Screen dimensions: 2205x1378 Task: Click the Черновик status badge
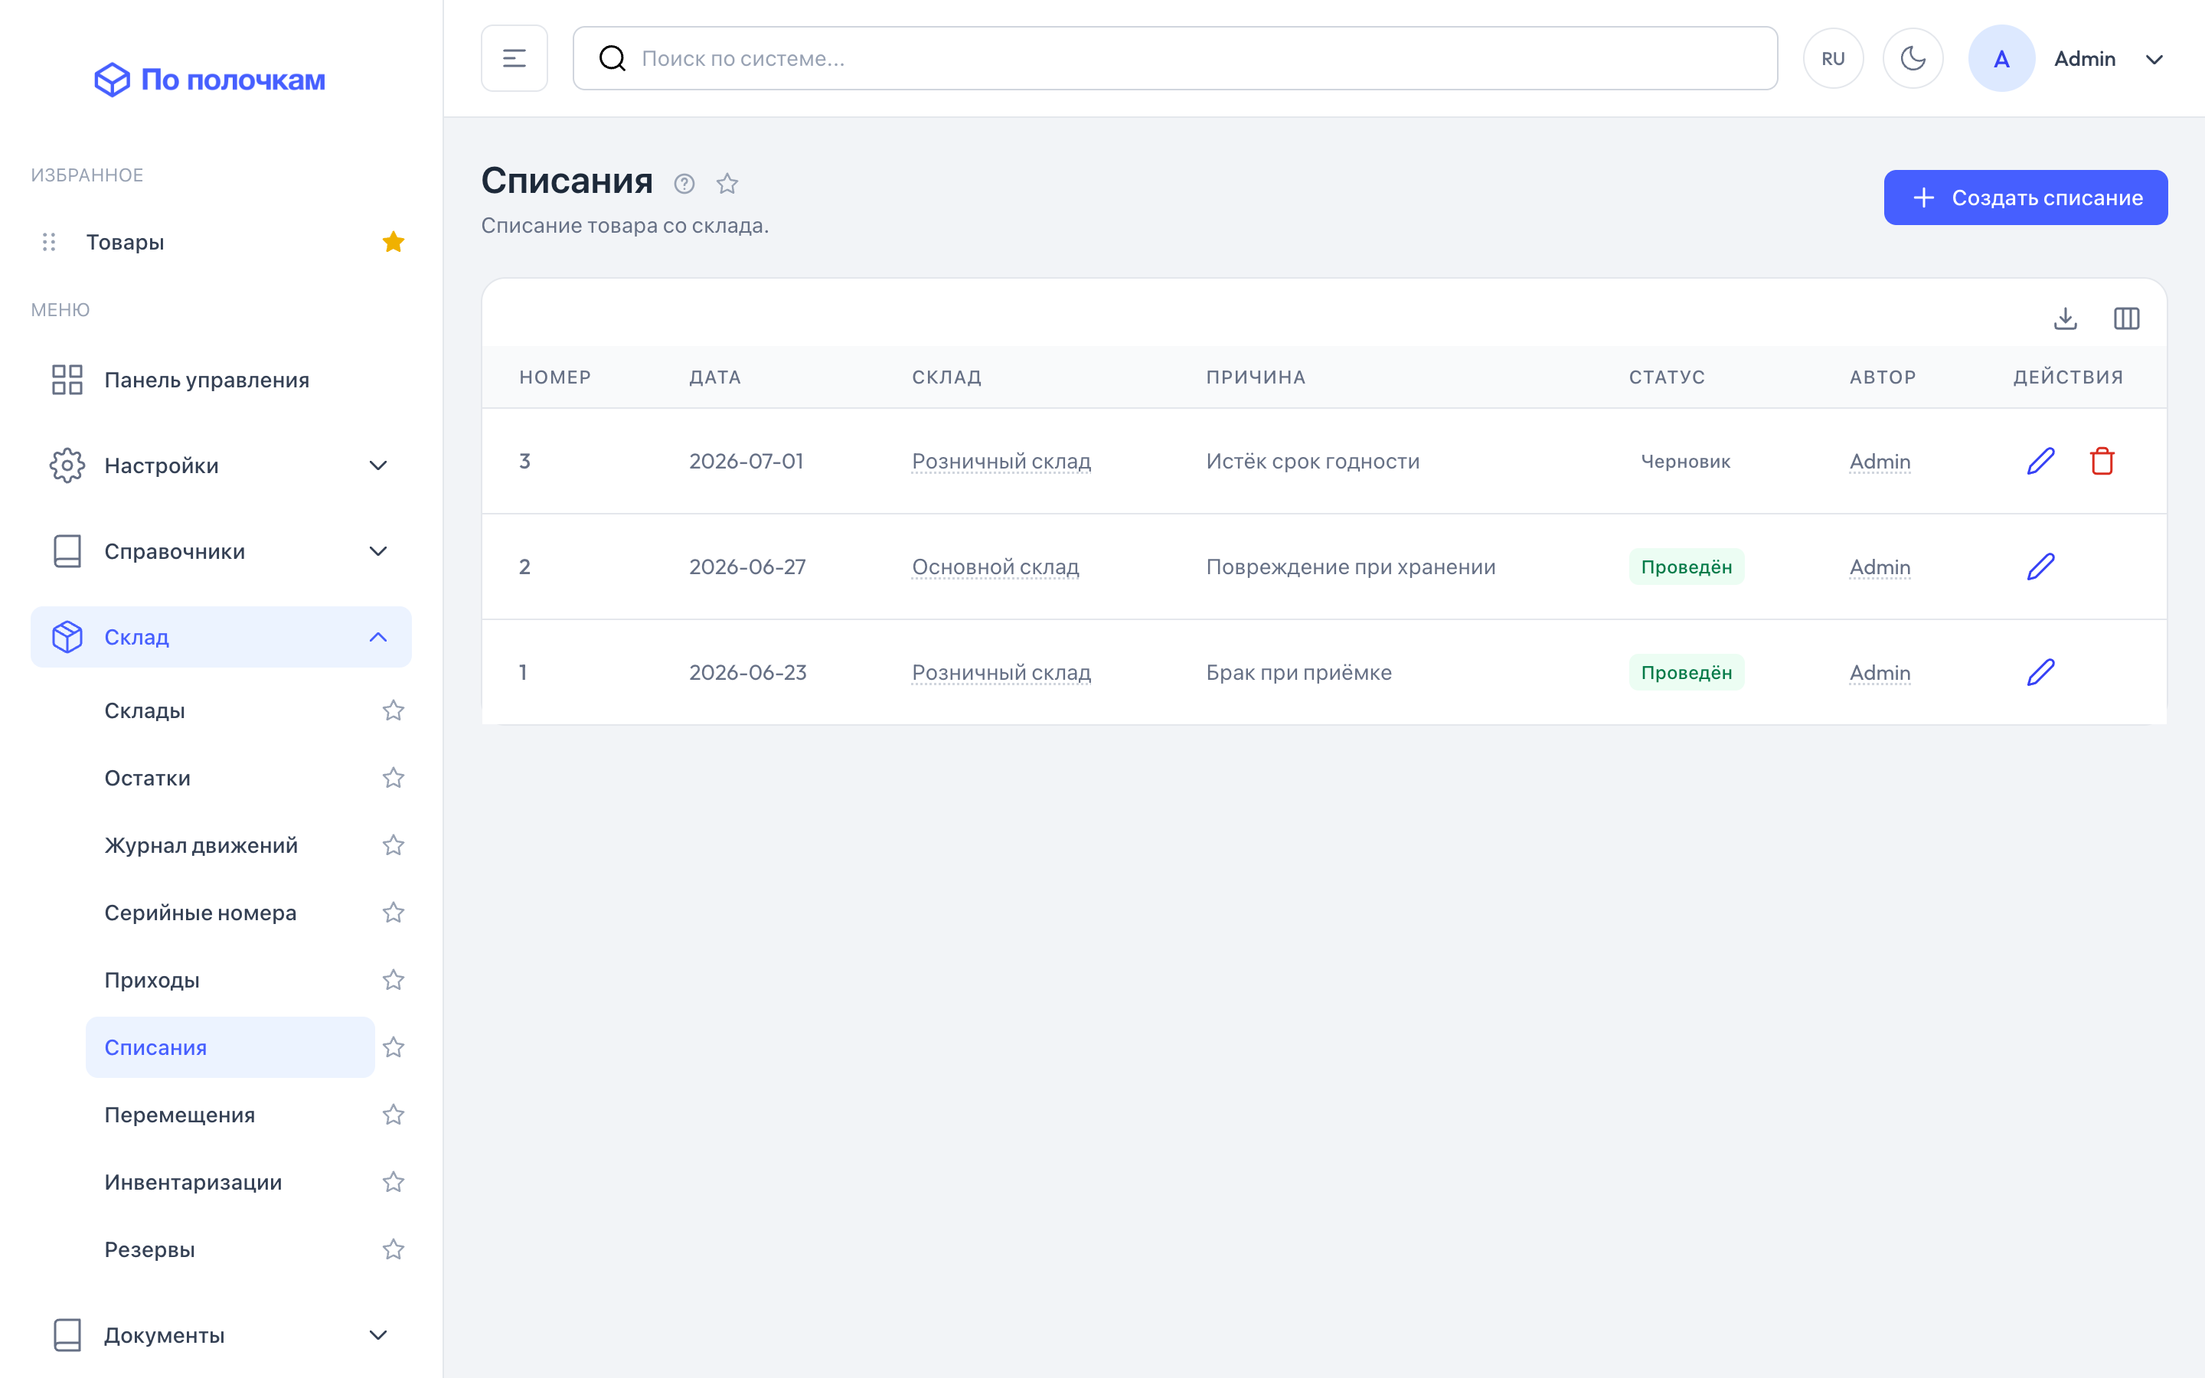1684,461
